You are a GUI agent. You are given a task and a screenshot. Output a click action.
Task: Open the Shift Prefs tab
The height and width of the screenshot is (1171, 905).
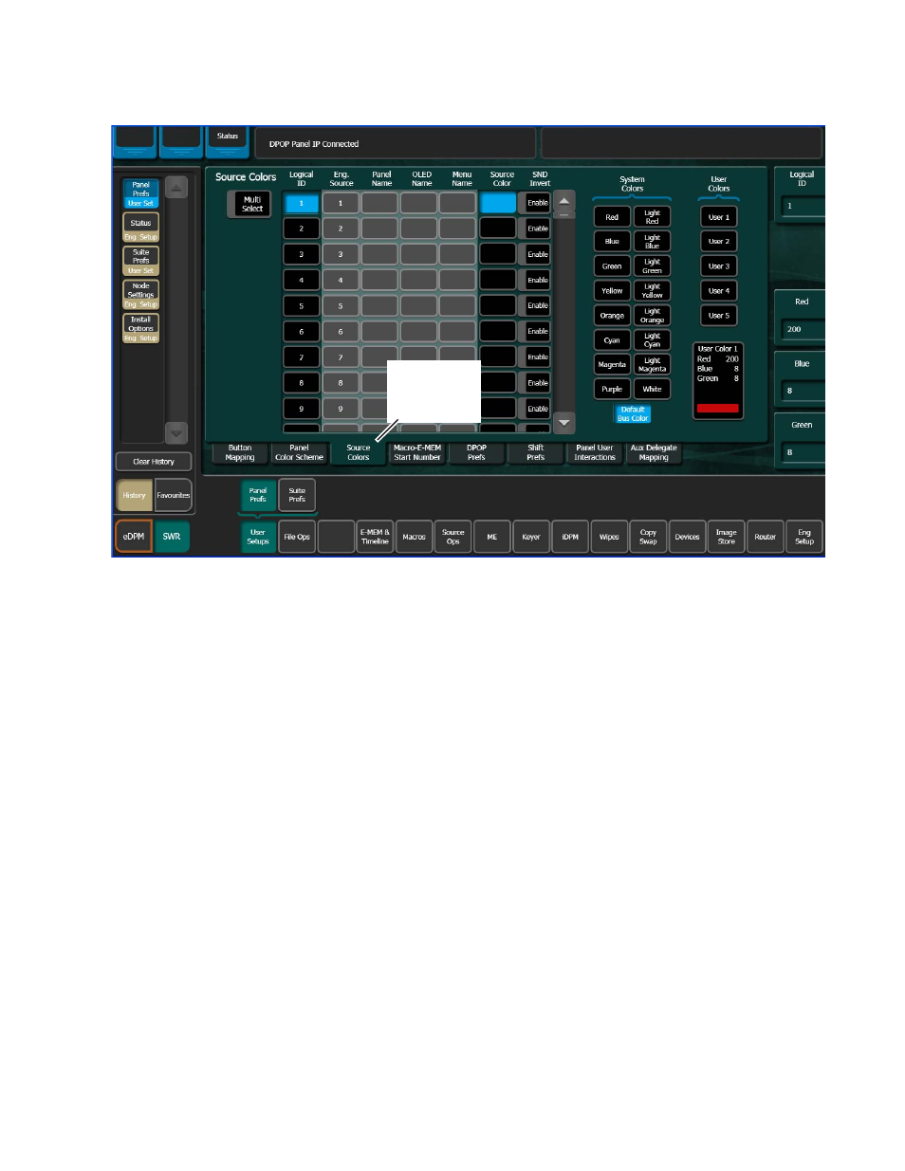536,453
